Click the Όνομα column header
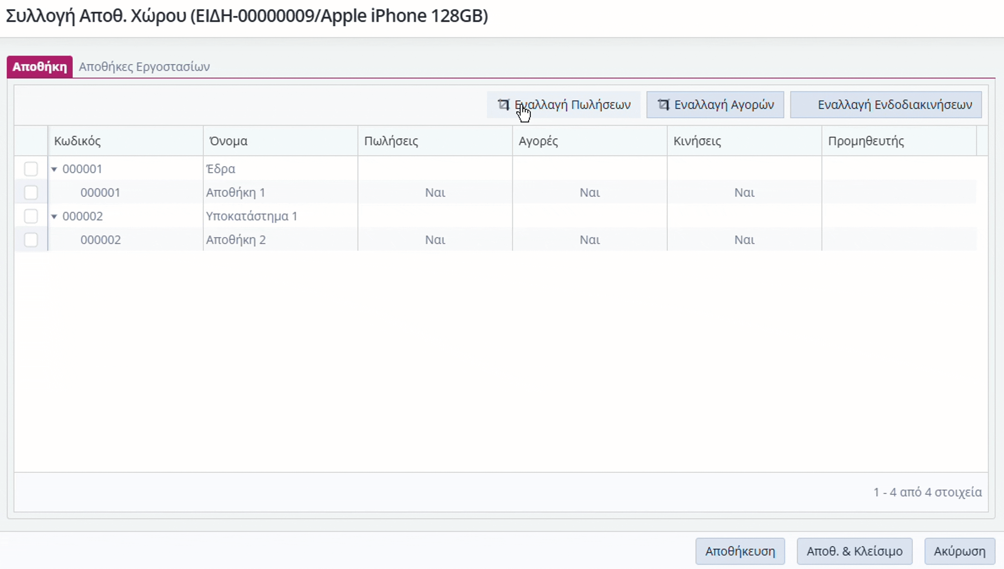The width and height of the screenshot is (1004, 569). coord(228,141)
